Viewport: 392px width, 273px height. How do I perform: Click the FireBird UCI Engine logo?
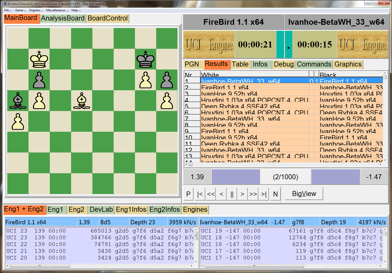tap(209, 44)
